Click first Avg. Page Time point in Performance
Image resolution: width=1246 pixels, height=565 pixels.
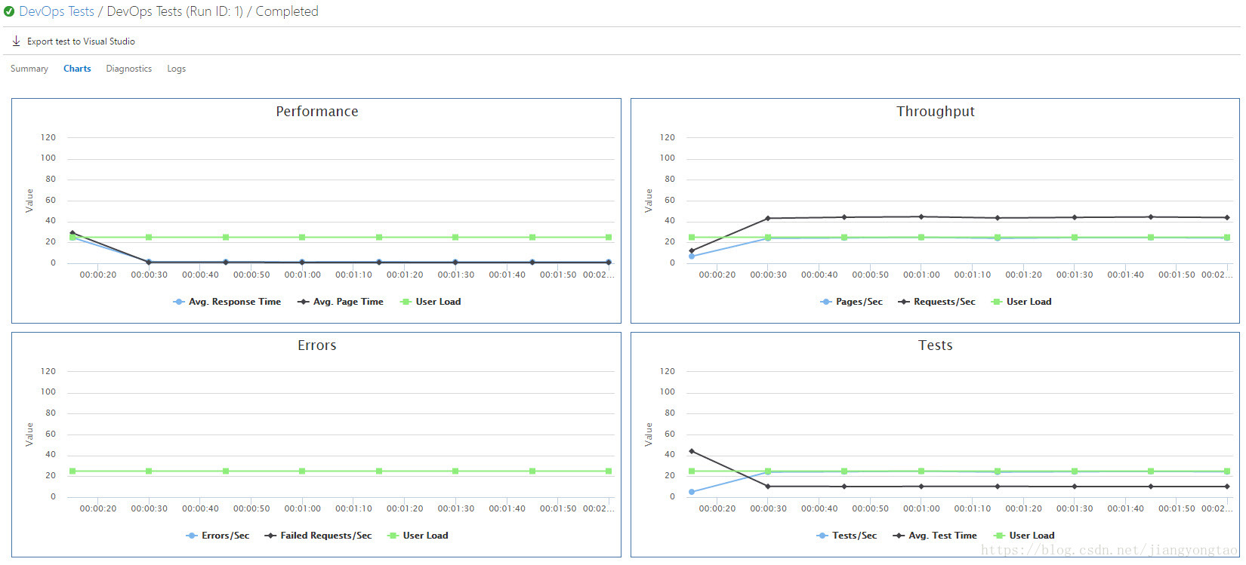[72, 233]
